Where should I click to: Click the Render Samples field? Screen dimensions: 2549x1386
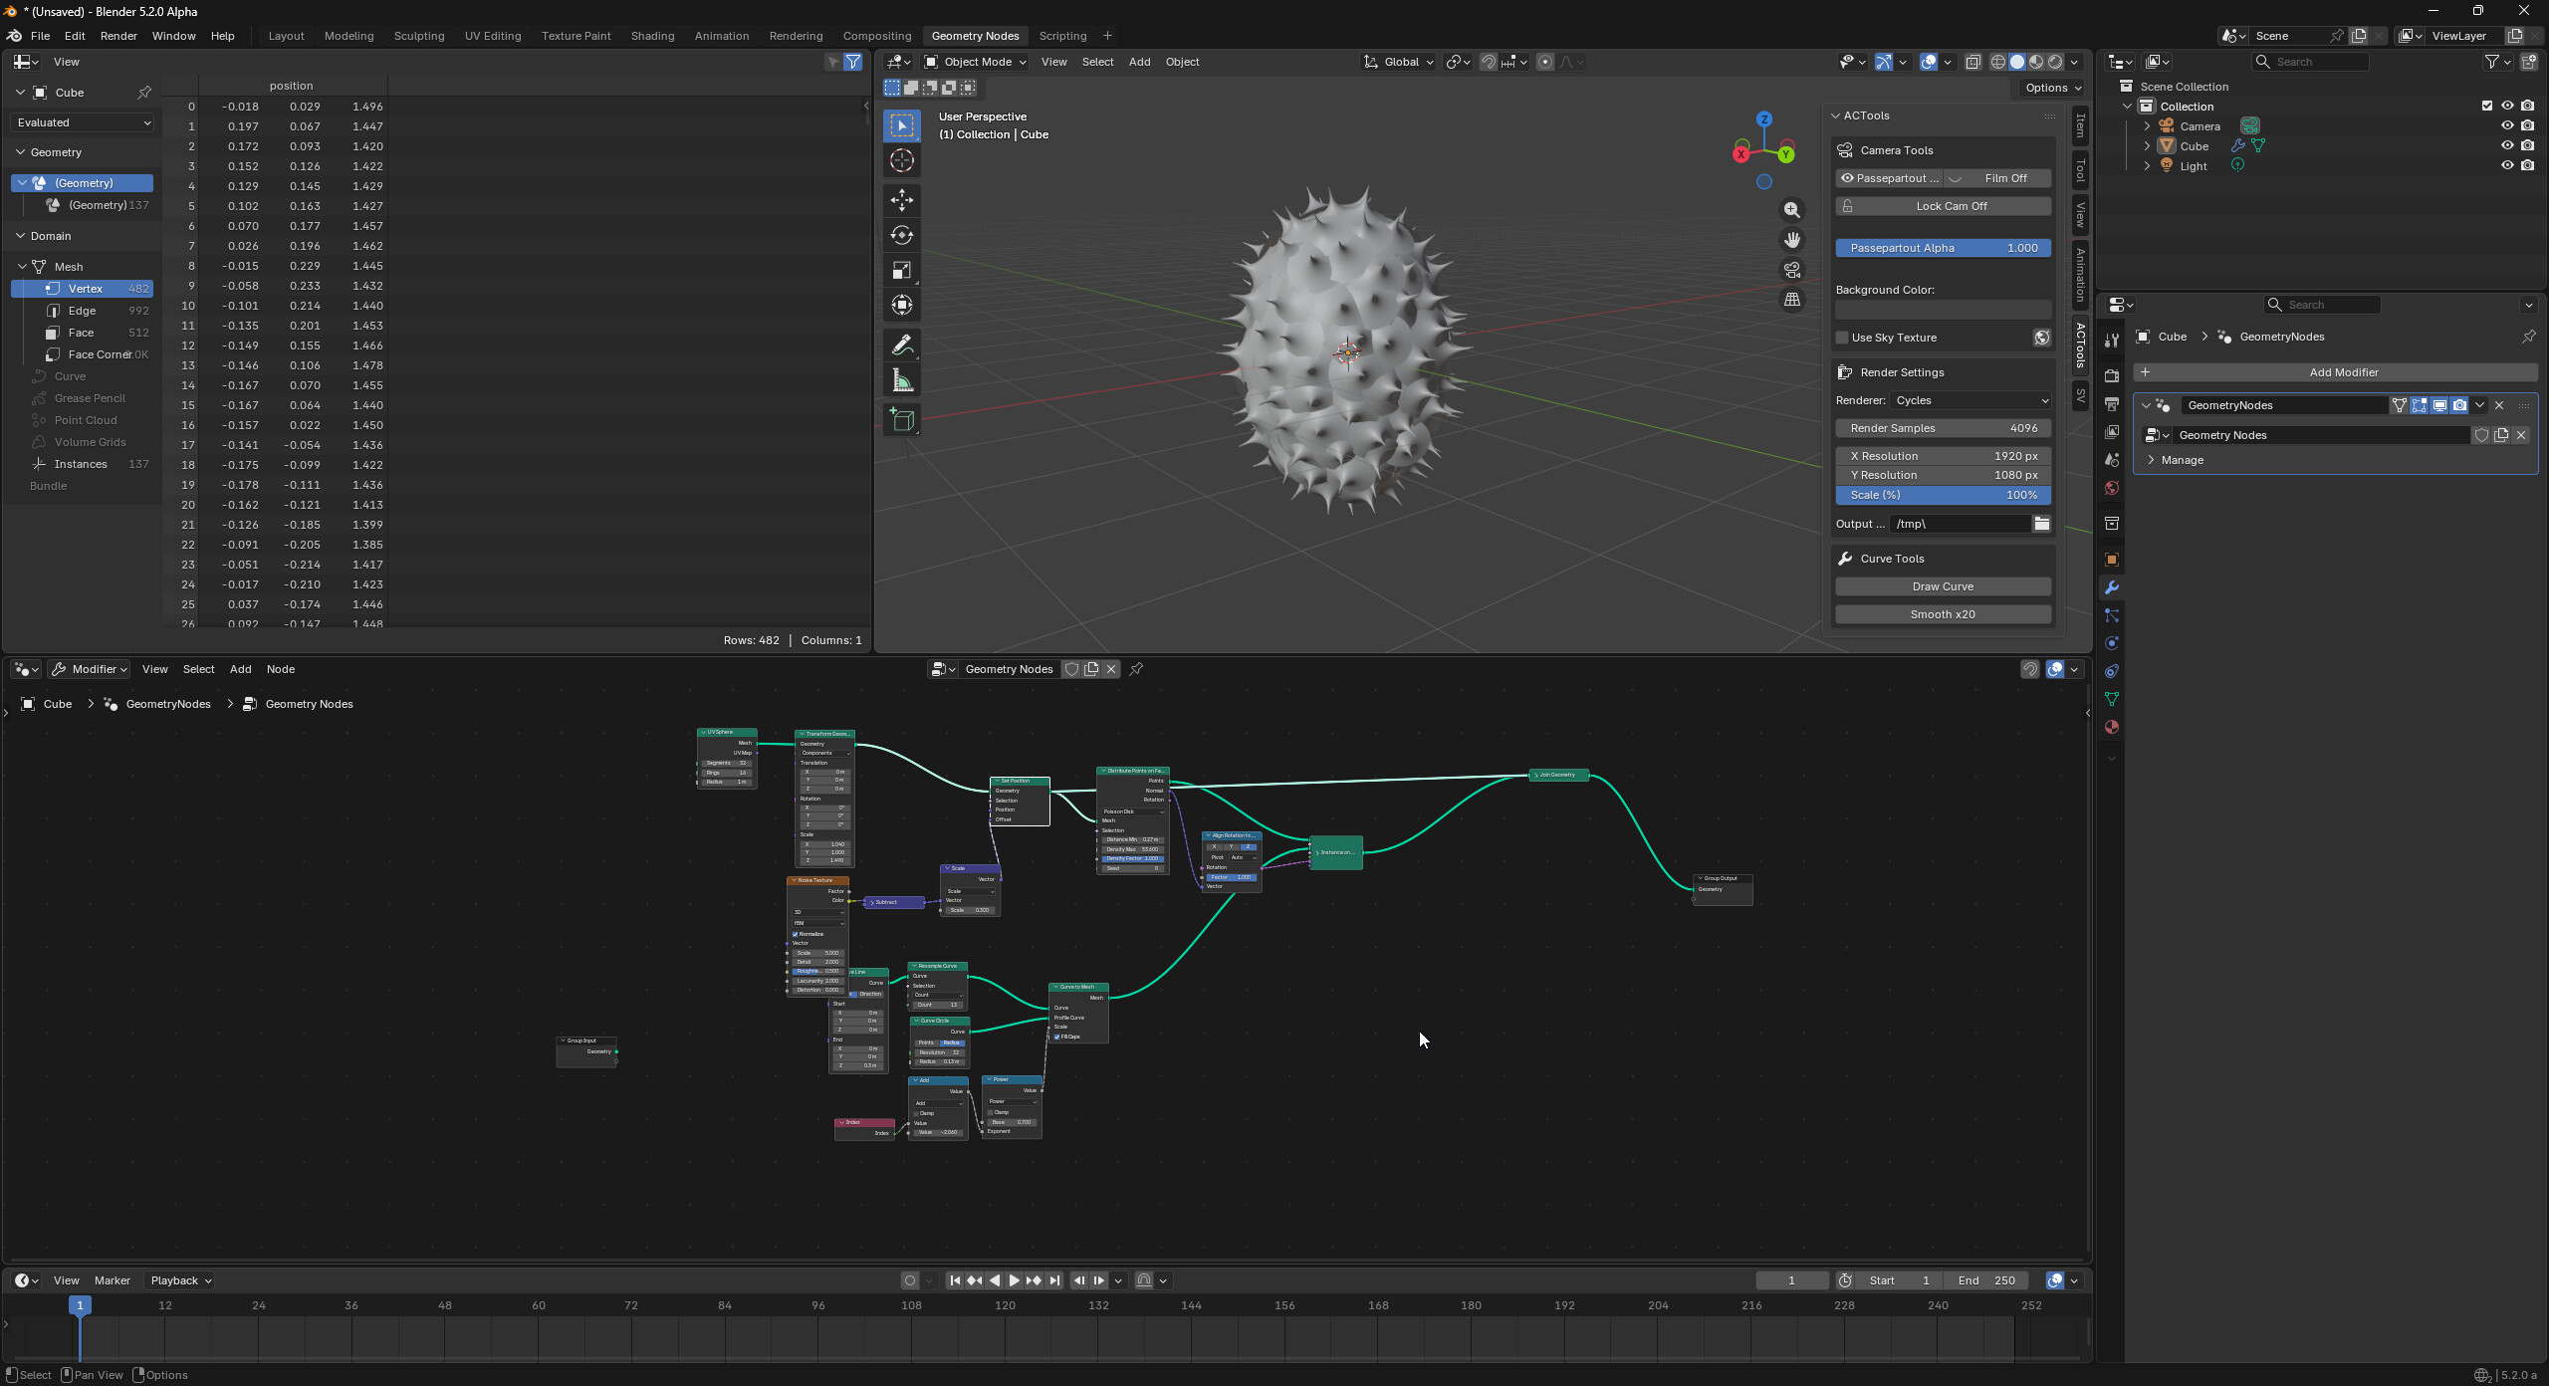point(1943,428)
